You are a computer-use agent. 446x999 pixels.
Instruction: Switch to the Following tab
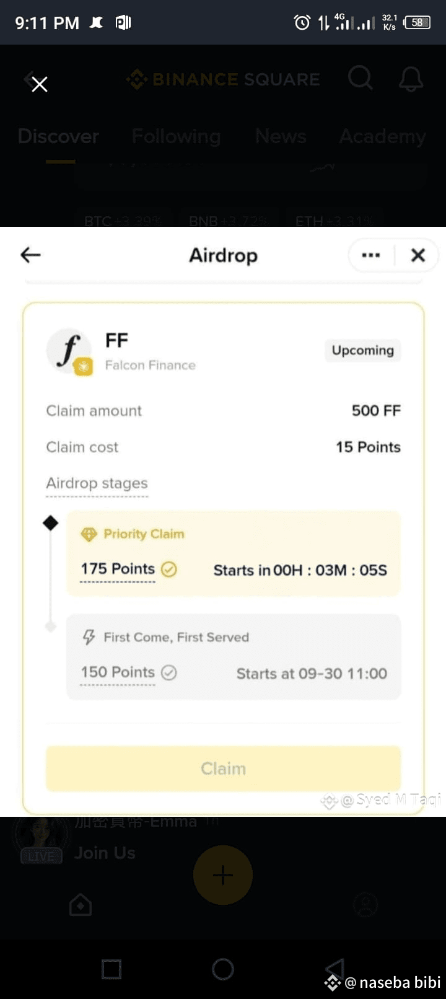pyautogui.click(x=176, y=136)
